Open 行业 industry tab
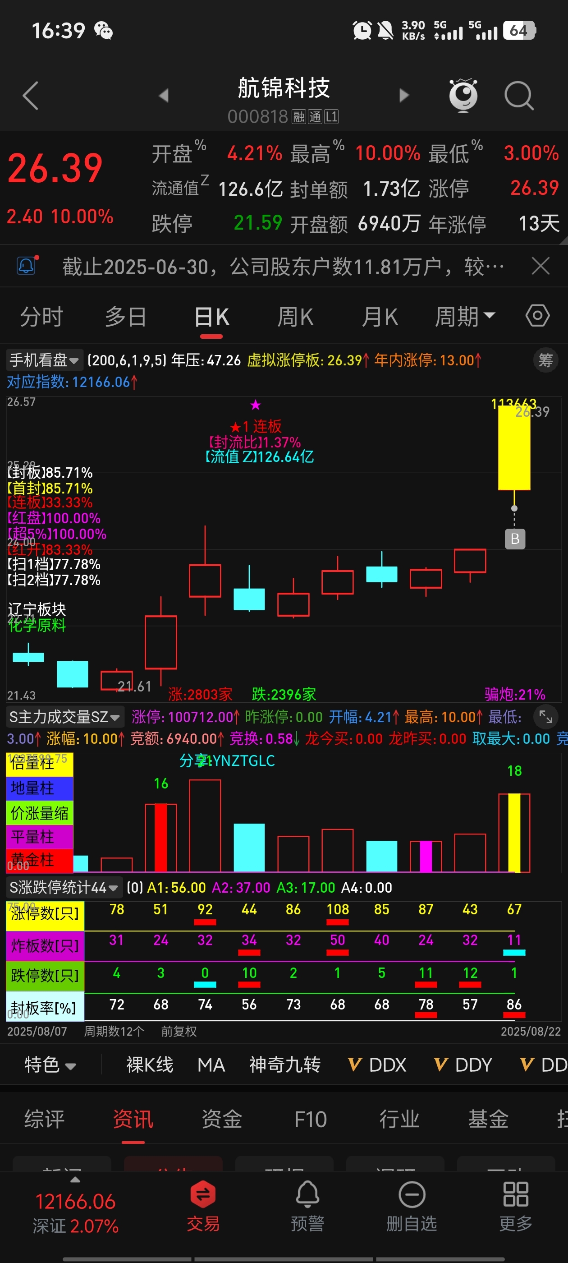The image size is (568, 1263). 399,1120
